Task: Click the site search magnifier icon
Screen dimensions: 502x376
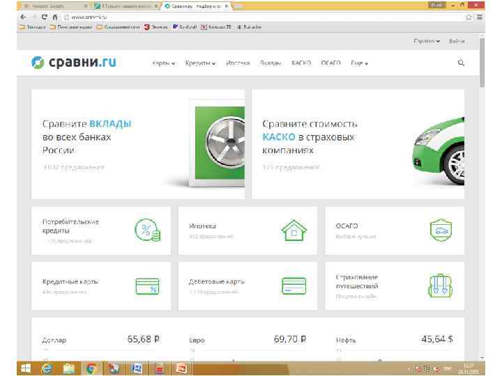Action: (x=461, y=63)
